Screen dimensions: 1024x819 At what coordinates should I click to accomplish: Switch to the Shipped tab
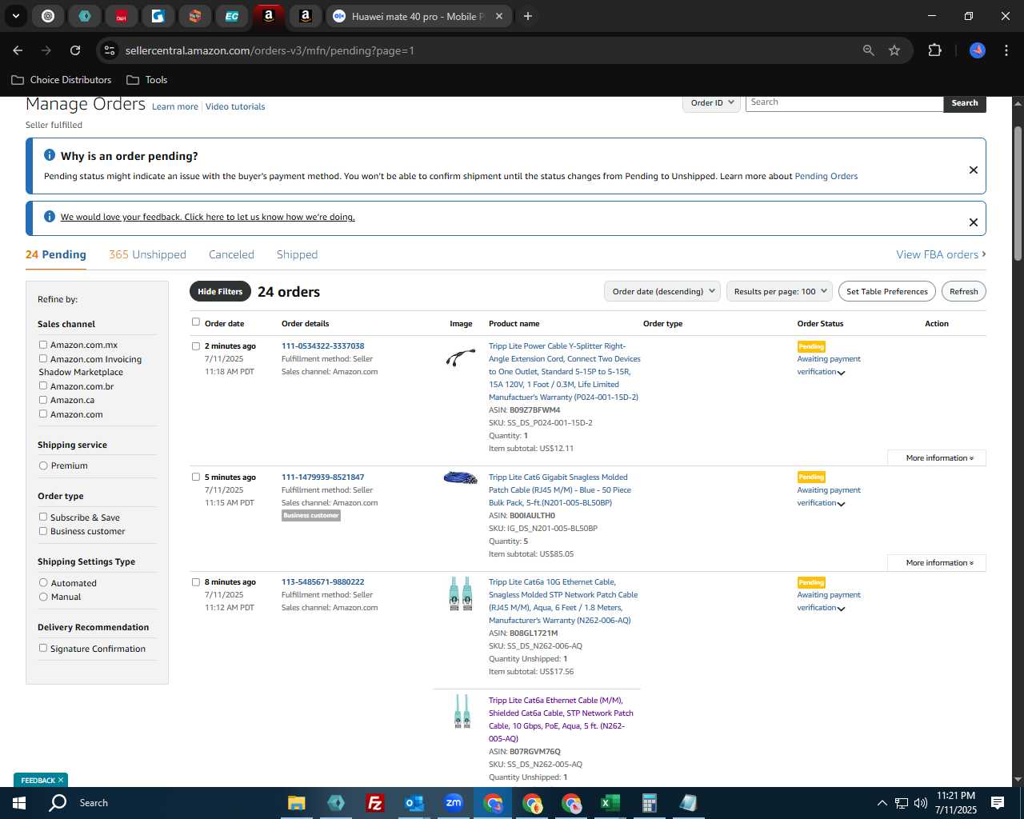[x=297, y=254]
